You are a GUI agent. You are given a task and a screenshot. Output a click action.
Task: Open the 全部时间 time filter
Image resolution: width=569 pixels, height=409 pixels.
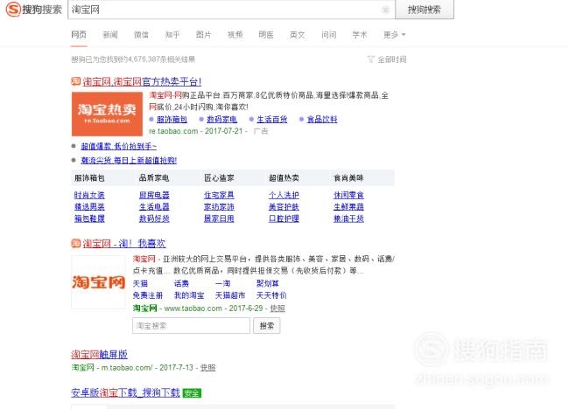click(387, 59)
